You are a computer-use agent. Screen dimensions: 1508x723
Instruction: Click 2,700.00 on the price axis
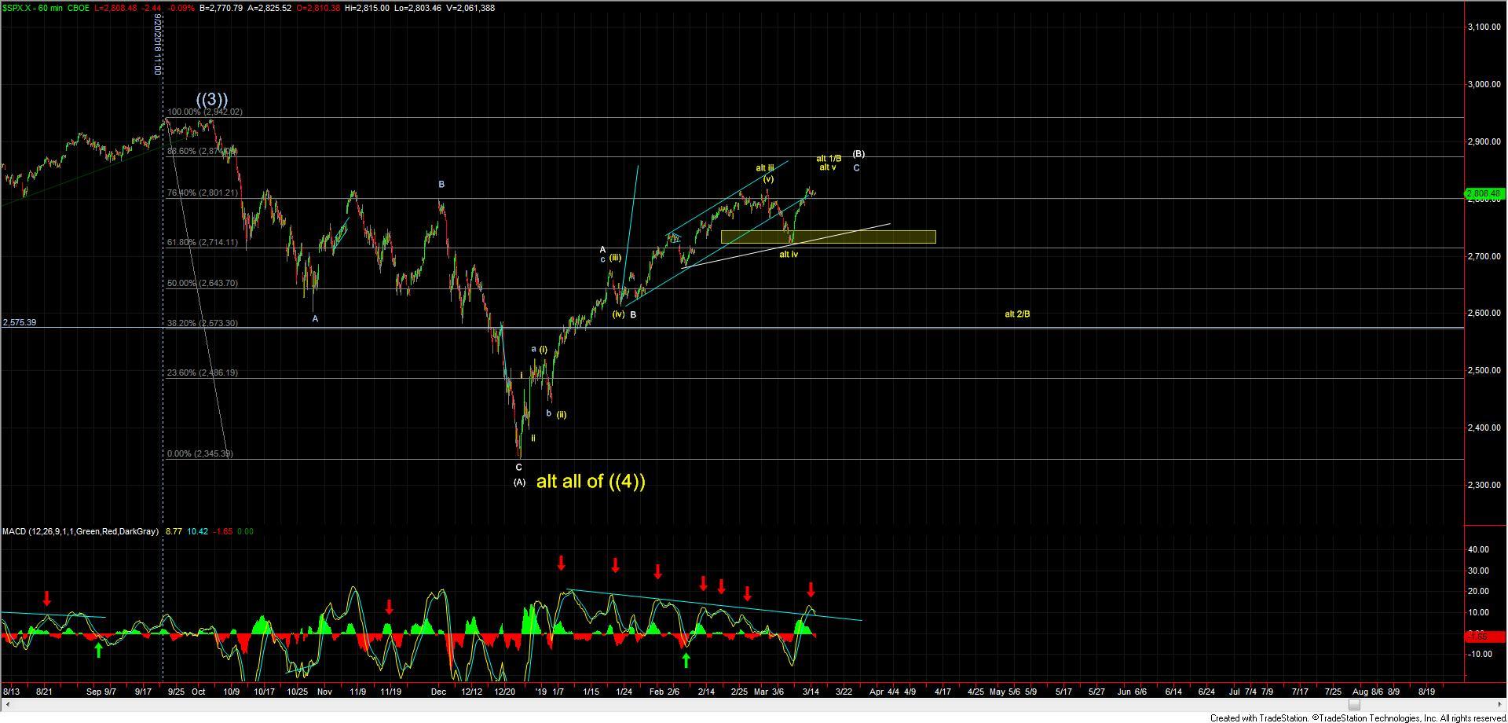(x=1484, y=256)
